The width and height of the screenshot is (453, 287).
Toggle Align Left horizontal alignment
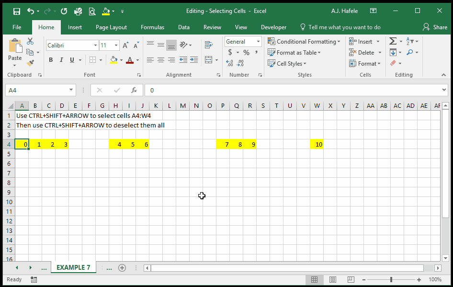pyautogui.click(x=150, y=60)
